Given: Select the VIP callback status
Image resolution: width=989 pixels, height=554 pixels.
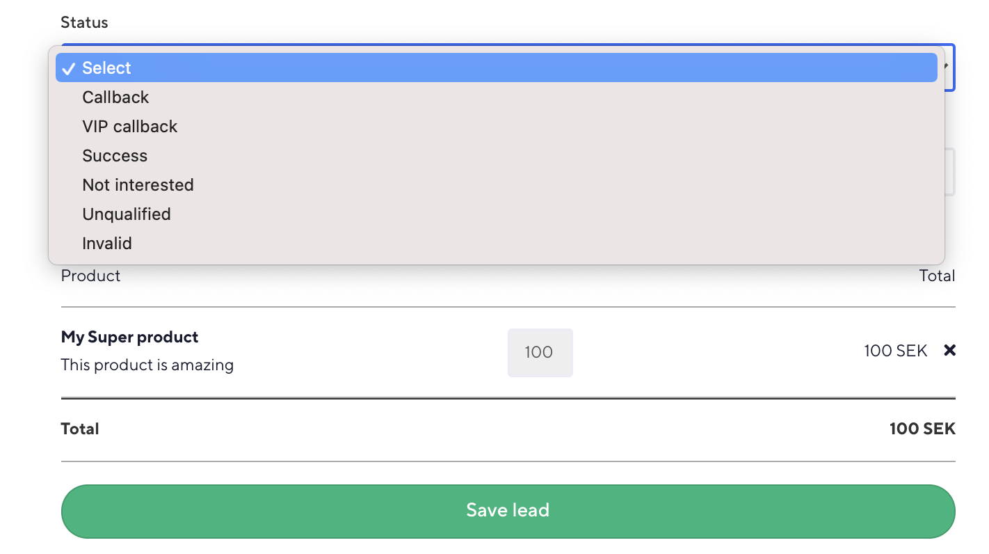Looking at the screenshot, I should pos(129,127).
